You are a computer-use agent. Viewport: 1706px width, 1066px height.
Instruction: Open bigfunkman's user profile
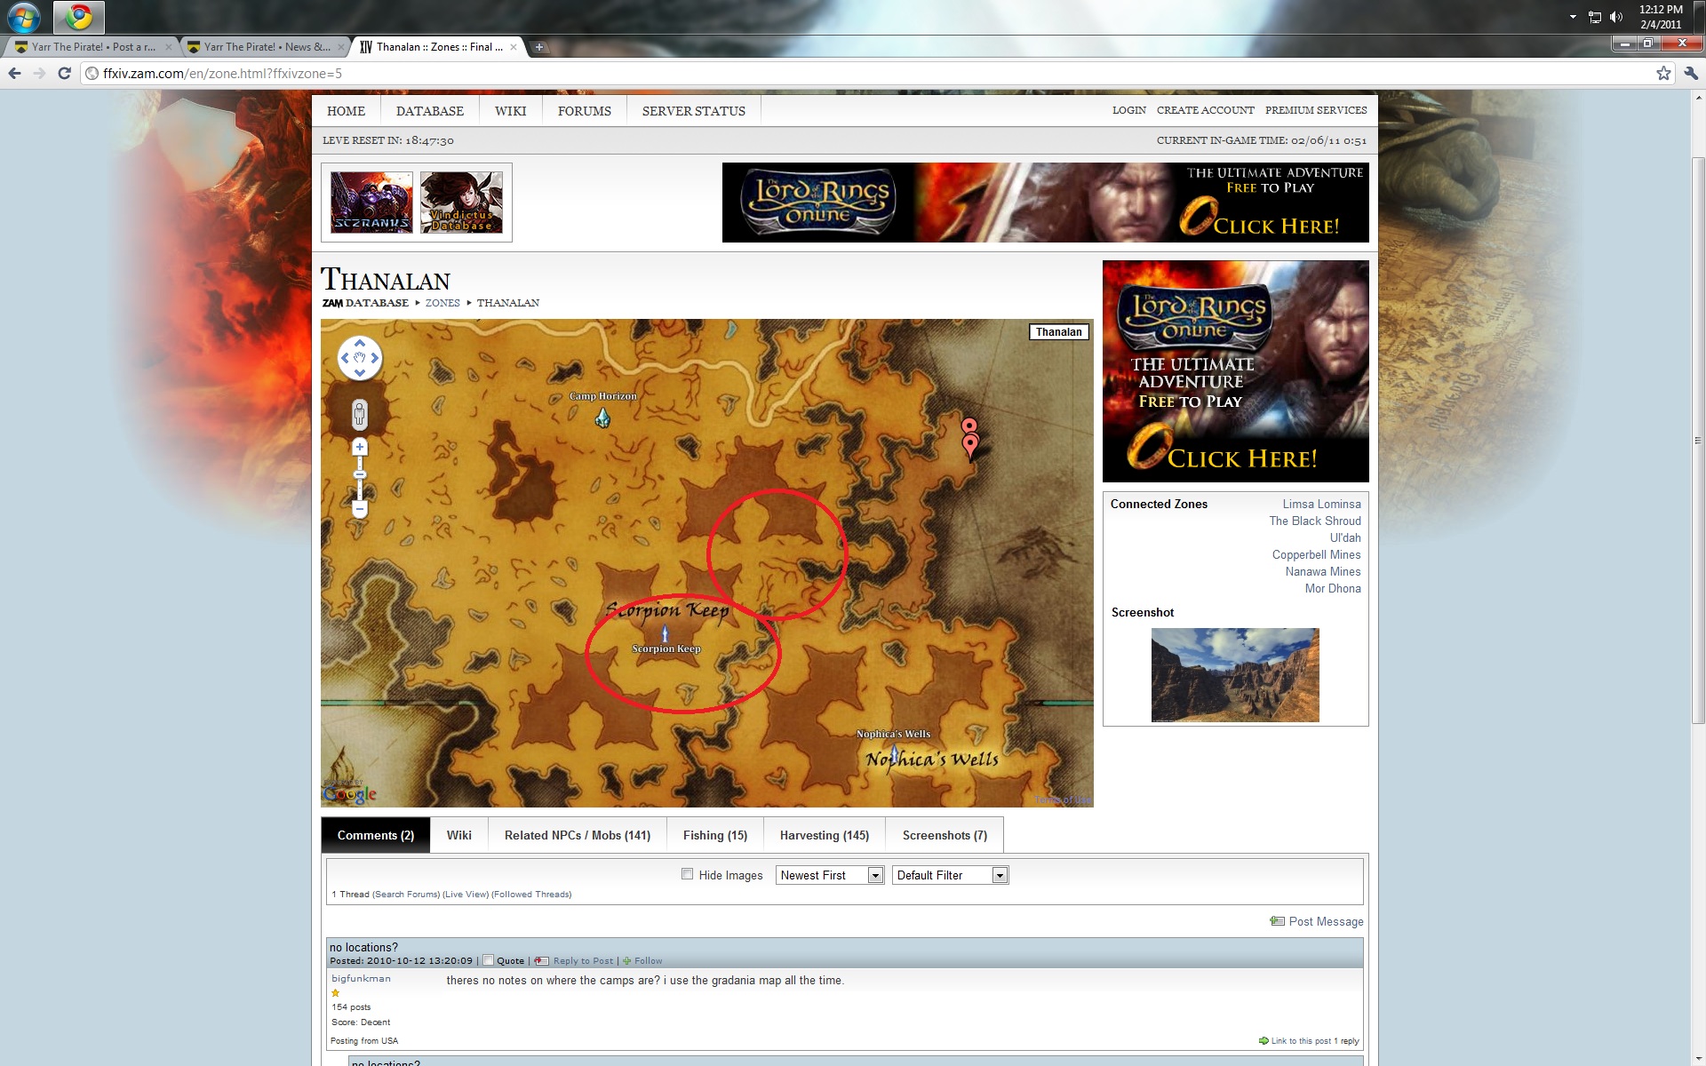pos(361,978)
